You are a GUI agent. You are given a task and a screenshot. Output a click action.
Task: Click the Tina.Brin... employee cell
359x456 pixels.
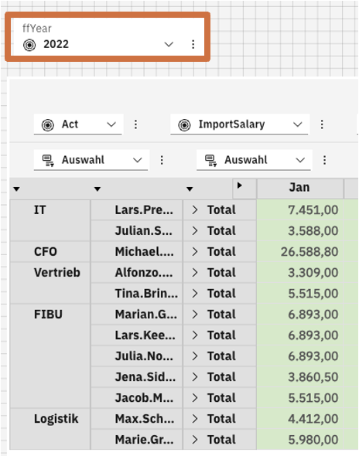pos(137,294)
